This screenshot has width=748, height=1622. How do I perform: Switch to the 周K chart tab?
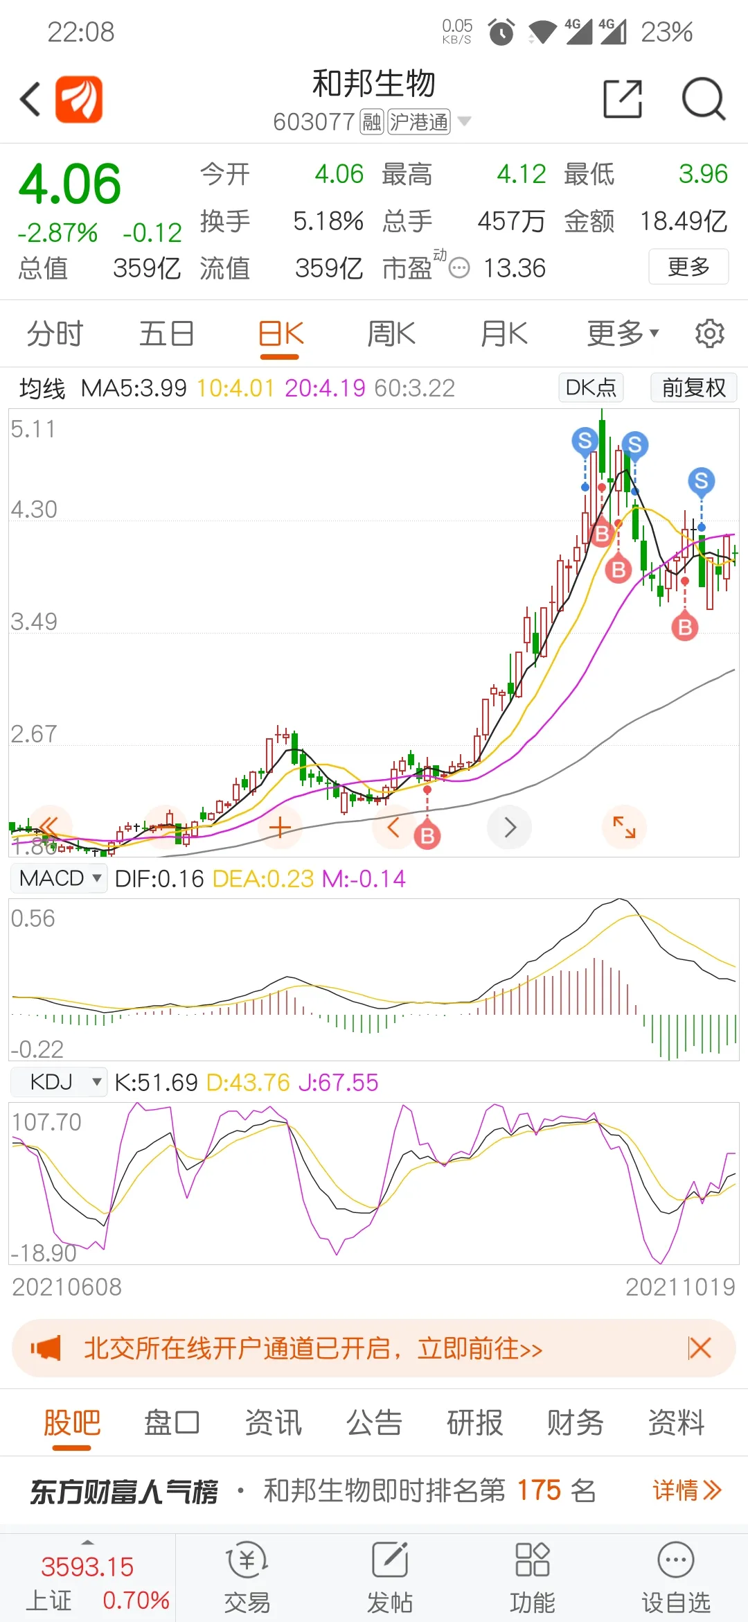point(391,333)
